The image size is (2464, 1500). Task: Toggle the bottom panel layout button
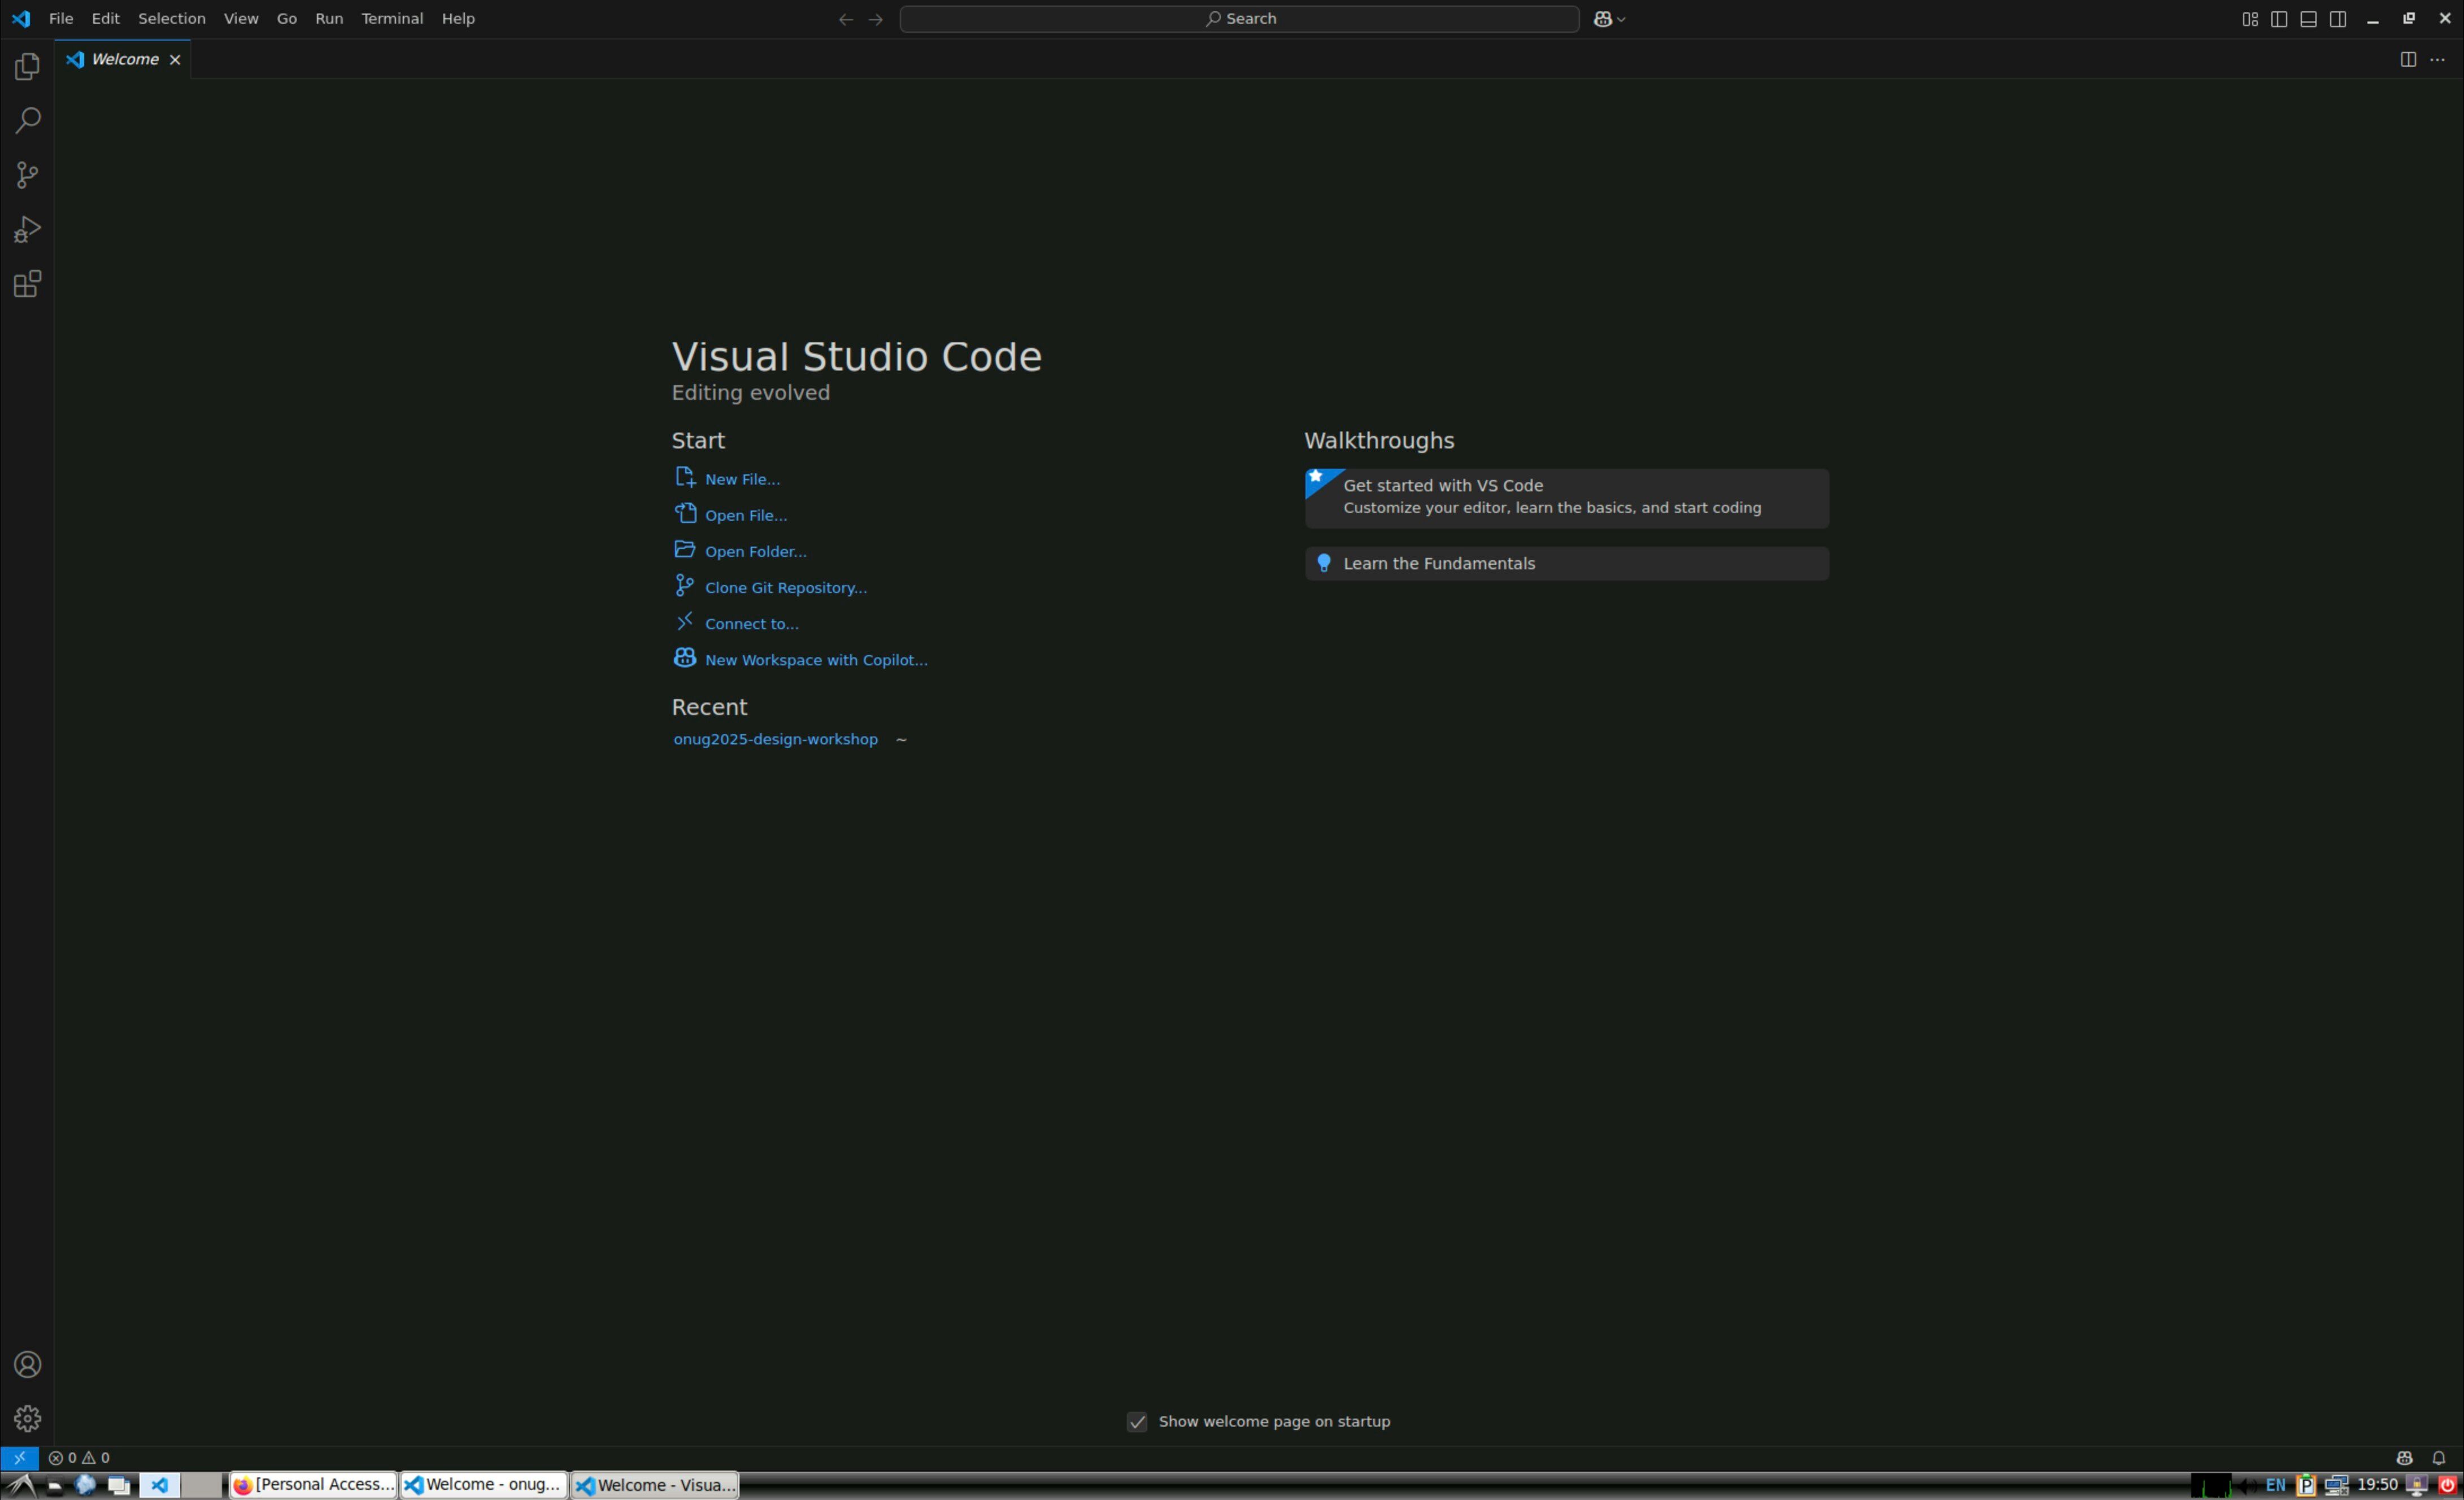(x=2308, y=19)
